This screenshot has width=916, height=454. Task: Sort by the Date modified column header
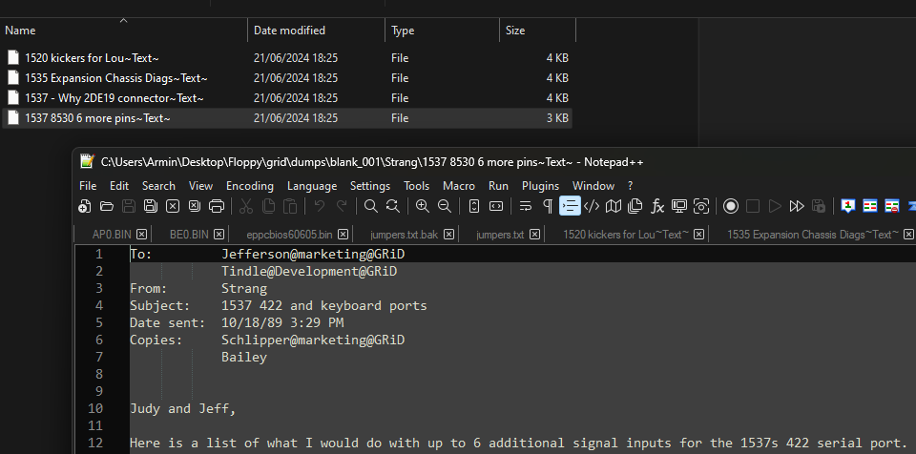coord(289,31)
